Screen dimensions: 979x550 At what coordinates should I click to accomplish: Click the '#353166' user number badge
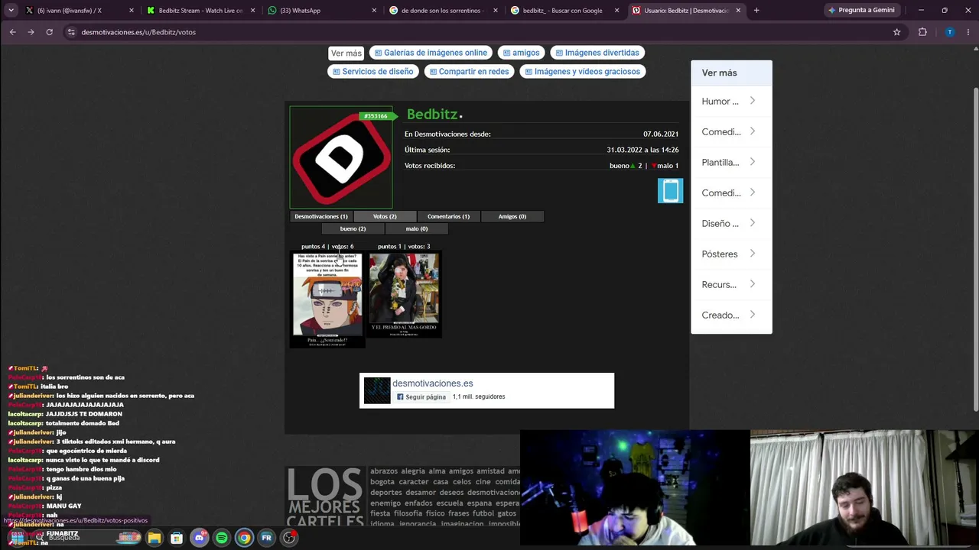click(x=376, y=116)
